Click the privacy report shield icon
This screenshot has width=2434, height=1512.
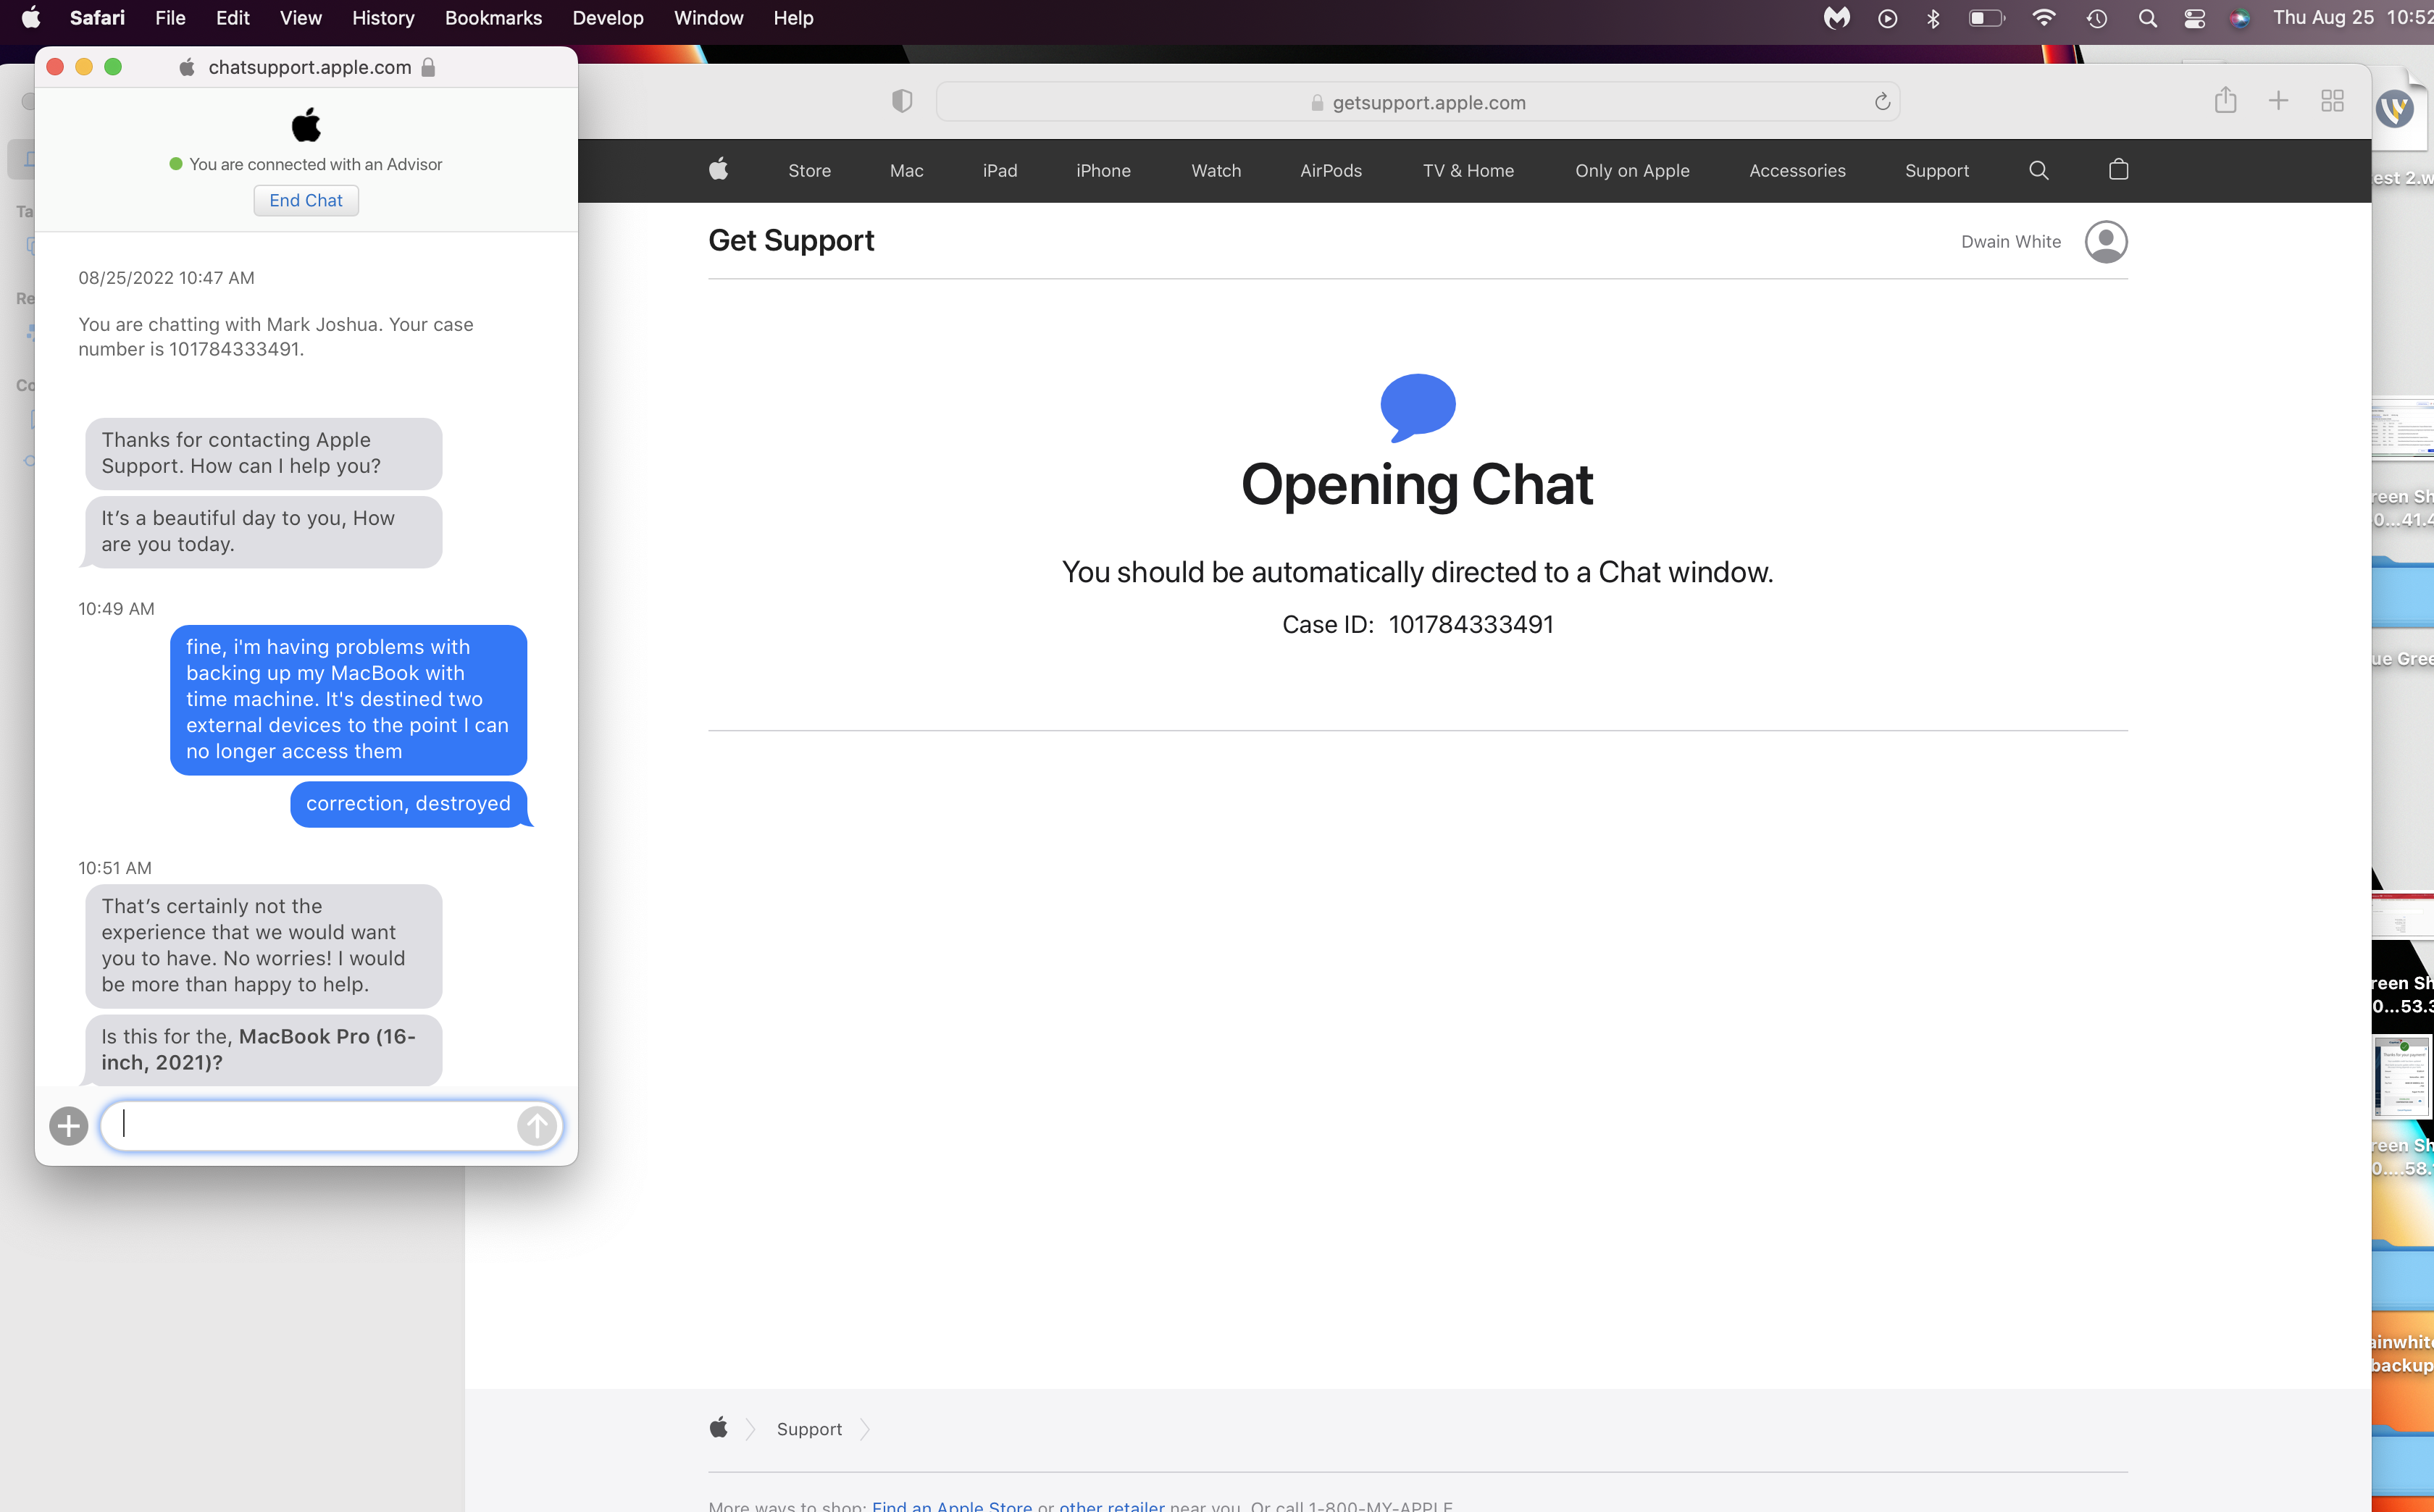901,101
